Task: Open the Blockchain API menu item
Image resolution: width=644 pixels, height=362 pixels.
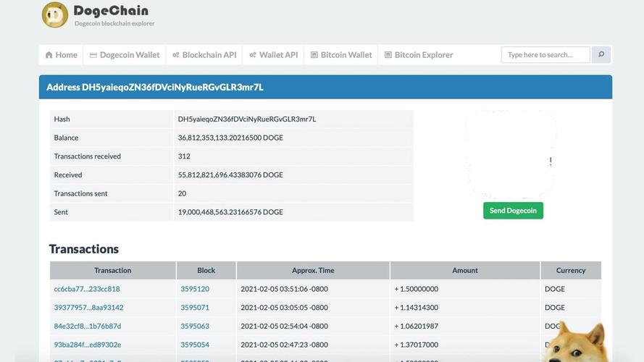Action: (204, 55)
